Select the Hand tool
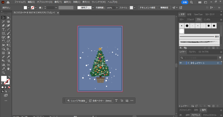223x117 pixels. coord(8,69)
